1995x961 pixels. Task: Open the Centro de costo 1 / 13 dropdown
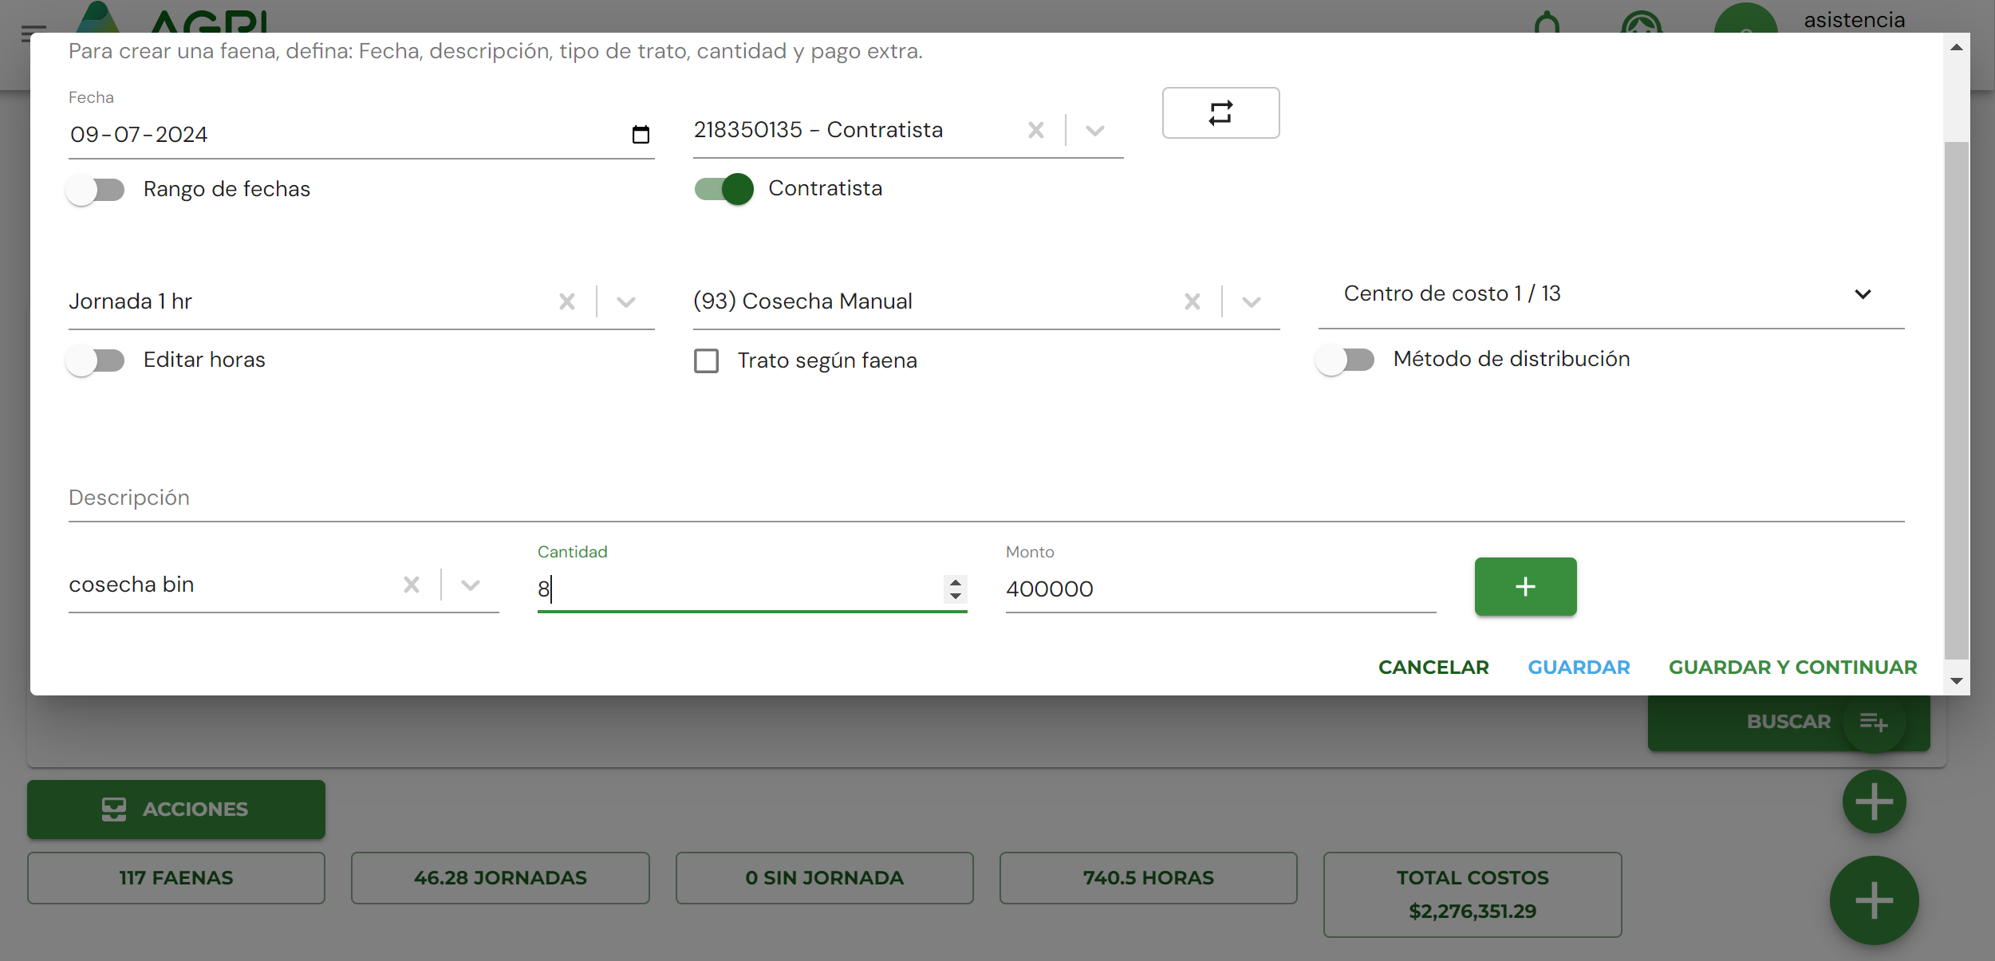point(1611,293)
